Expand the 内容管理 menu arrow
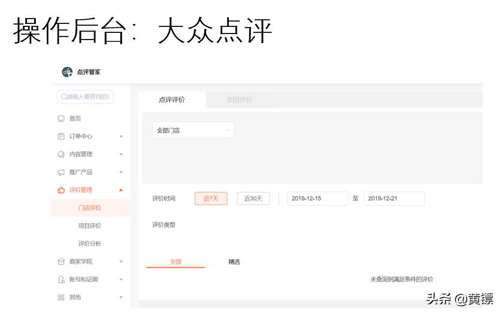The height and width of the screenshot is (314, 502). (121, 154)
